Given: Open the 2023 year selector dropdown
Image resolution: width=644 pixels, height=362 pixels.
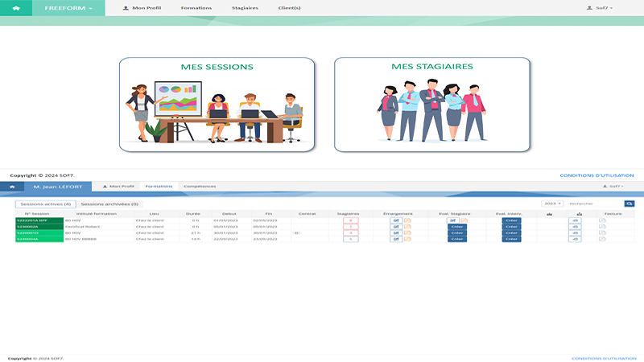Looking at the screenshot, I should click(x=552, y=204).
